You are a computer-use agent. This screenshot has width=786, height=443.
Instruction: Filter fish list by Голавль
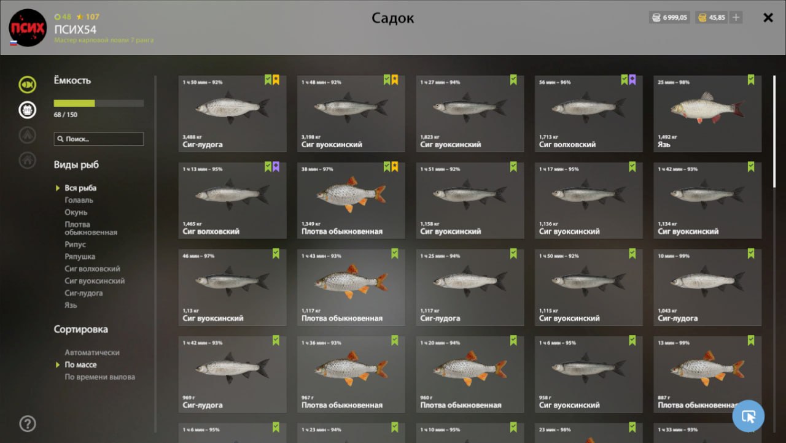pyautogui.click(x=79, y=200)
